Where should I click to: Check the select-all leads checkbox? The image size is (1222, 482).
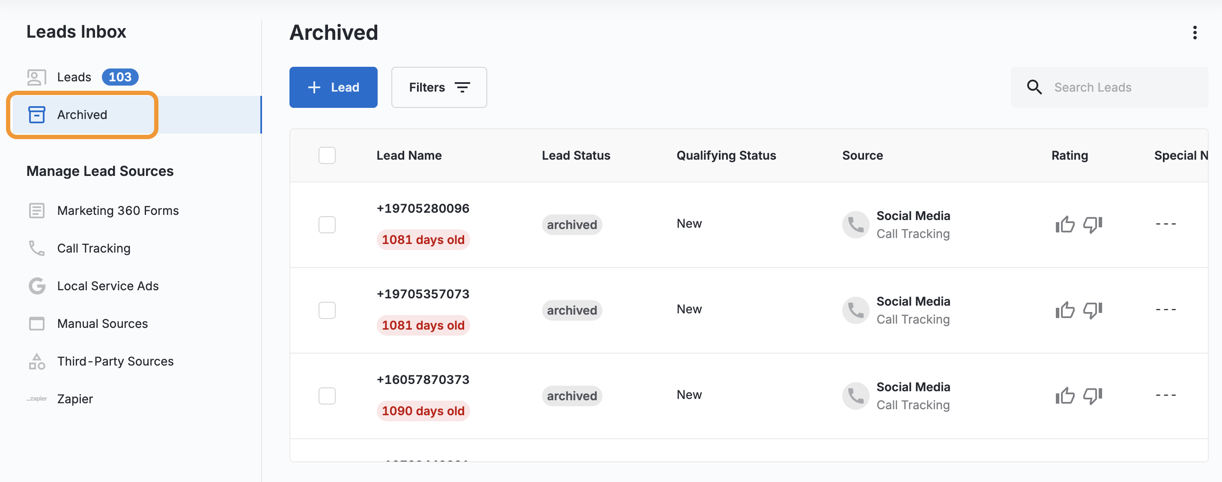pyautogui.click(x=327, y=156)
